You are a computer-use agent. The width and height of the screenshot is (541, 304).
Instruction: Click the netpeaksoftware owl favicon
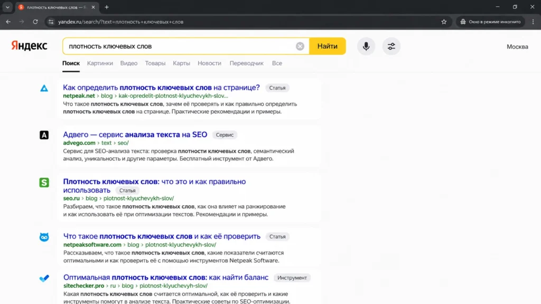44,237
